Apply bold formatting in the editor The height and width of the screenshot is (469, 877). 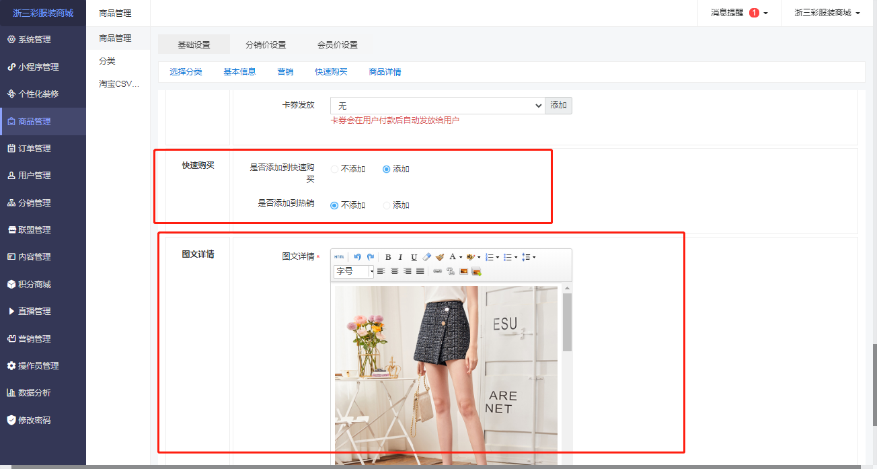pyautogui.click(x=388, y=257)
